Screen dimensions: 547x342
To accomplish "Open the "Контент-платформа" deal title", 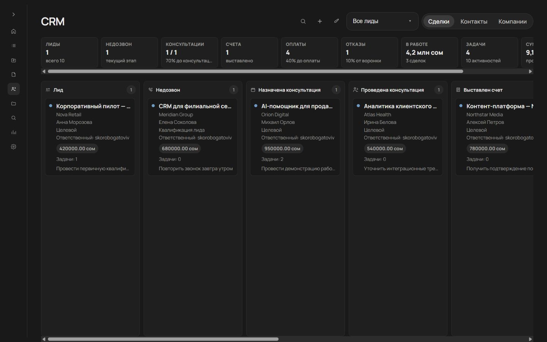I will [500, 106].
